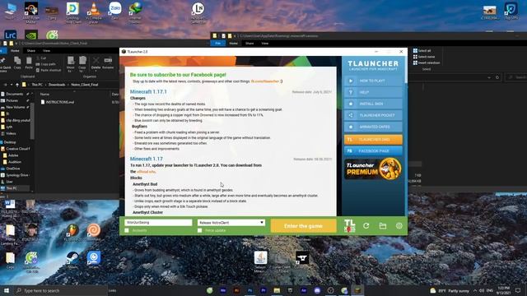527x296 pixels.
Task: Click the Minecraft 1.17.1 heading
Action: pyautogui.click(x=148, y=91)
